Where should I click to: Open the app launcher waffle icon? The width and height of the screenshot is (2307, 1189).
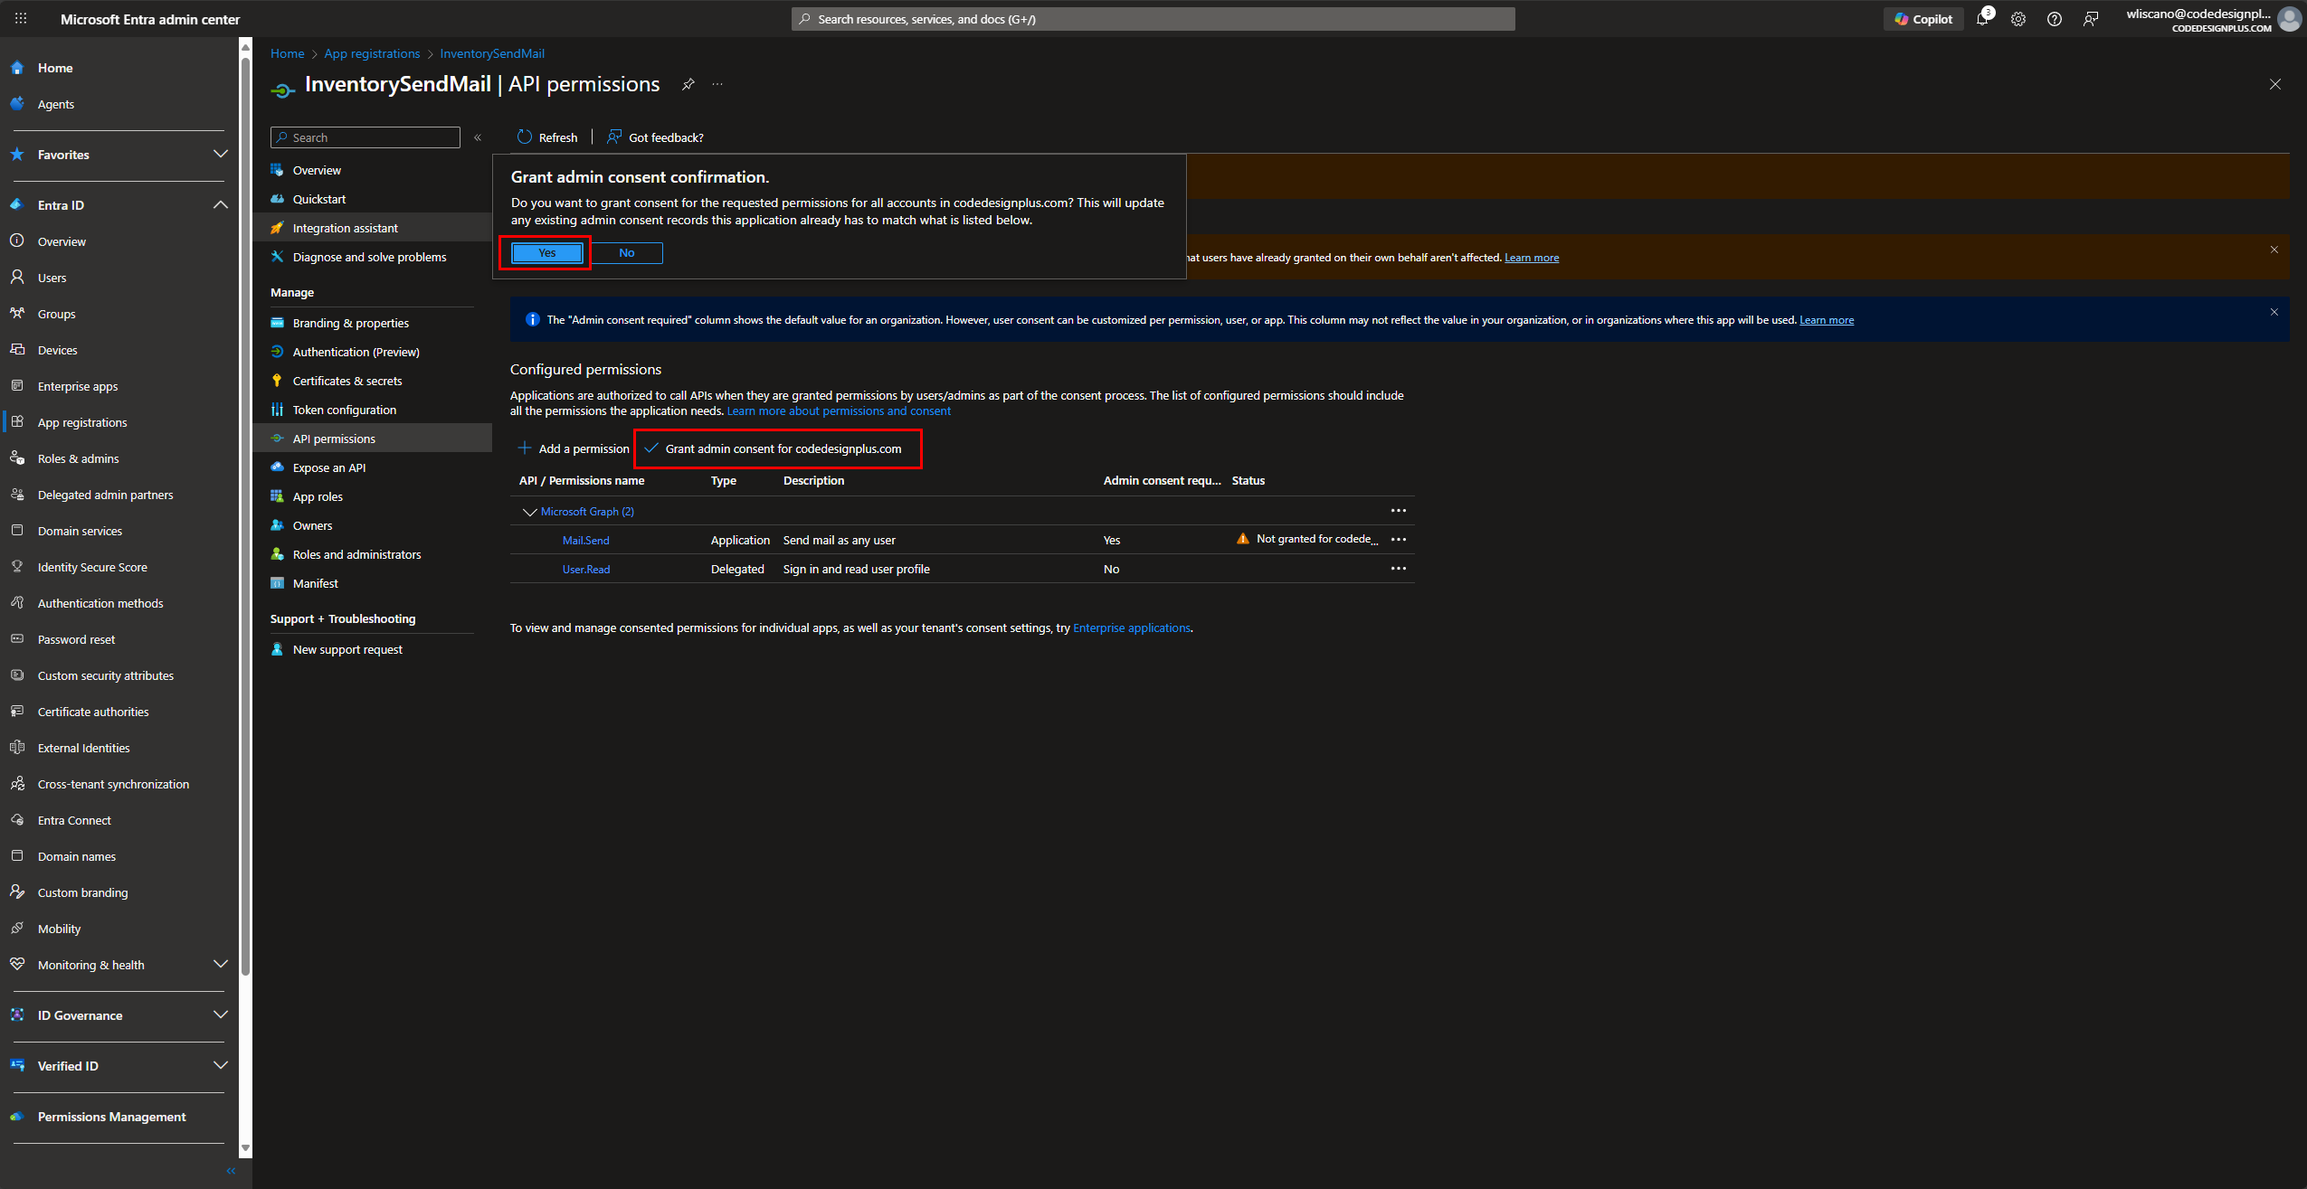(x=21, y=18)
